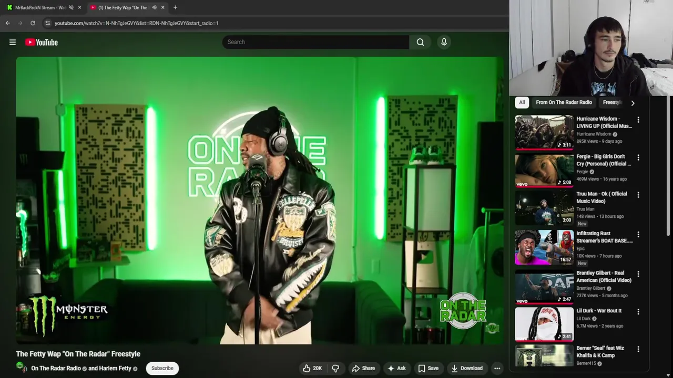Start voice search with the microphone icon
The height and width of the screenshot is (378, 673).
pos(444,42)
